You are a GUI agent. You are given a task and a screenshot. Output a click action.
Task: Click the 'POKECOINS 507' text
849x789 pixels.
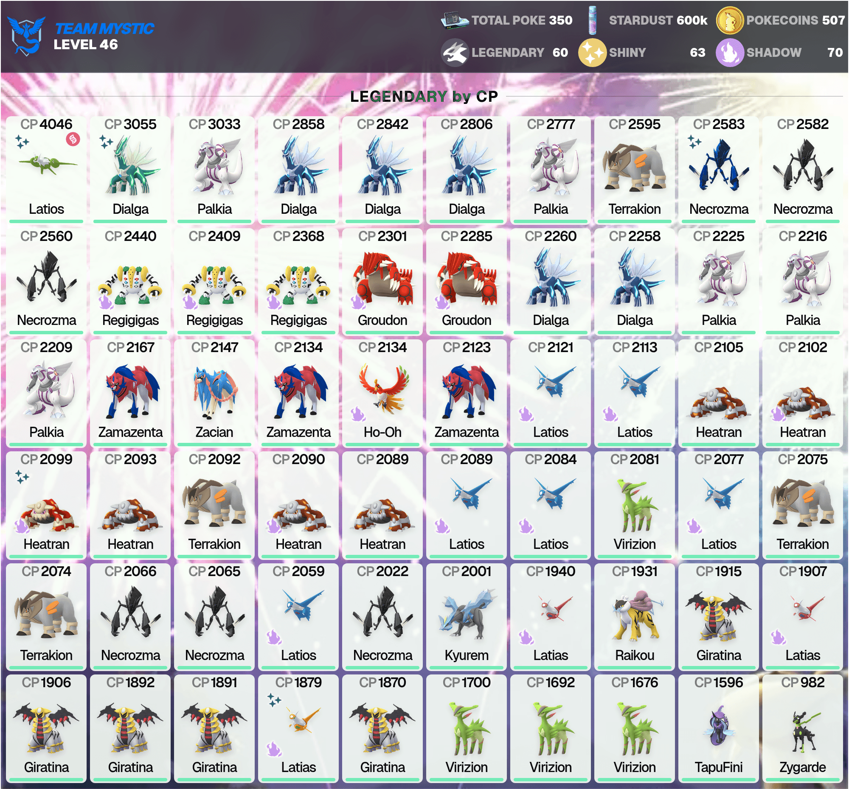point(796,20)
